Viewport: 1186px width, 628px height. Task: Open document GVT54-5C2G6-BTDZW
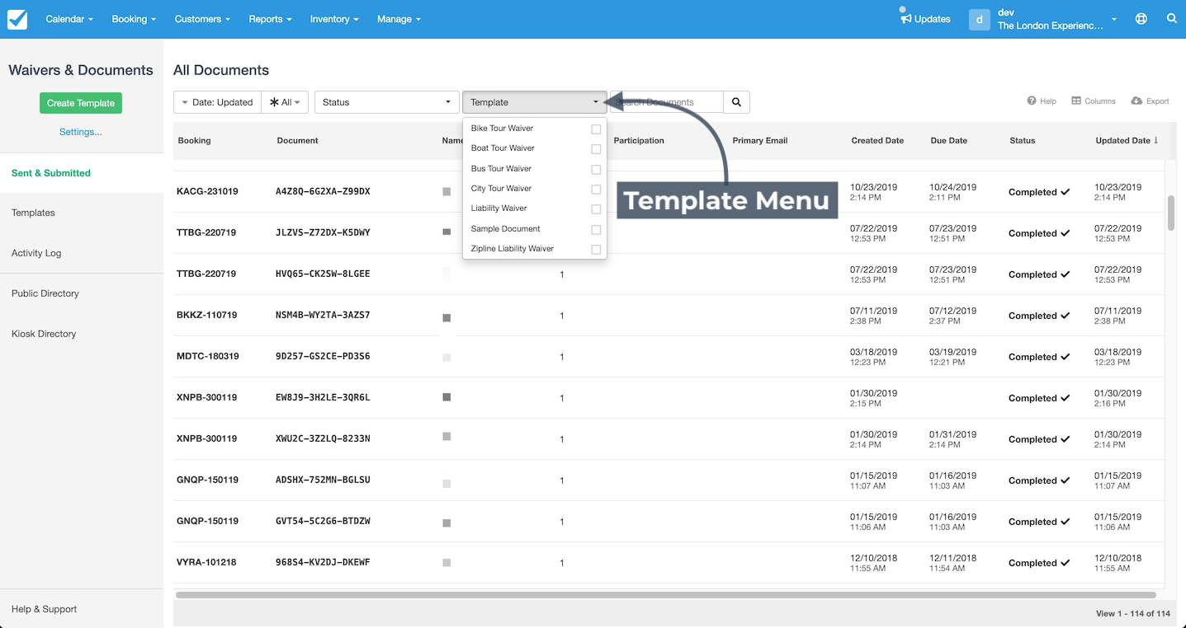323,521
